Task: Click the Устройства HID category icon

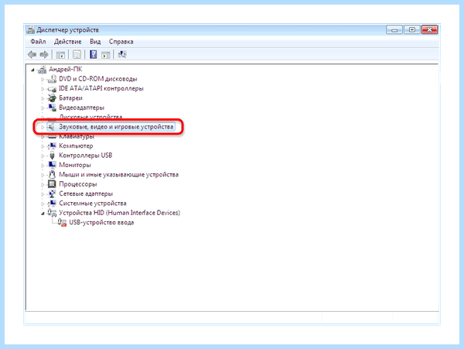Action: tap(52, 213)
